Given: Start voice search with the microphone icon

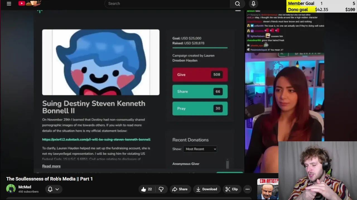Looking at the screenshot, I should 253,4.
